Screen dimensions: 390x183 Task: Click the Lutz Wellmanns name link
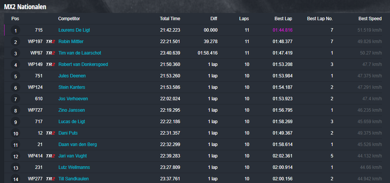pos(74,167)
